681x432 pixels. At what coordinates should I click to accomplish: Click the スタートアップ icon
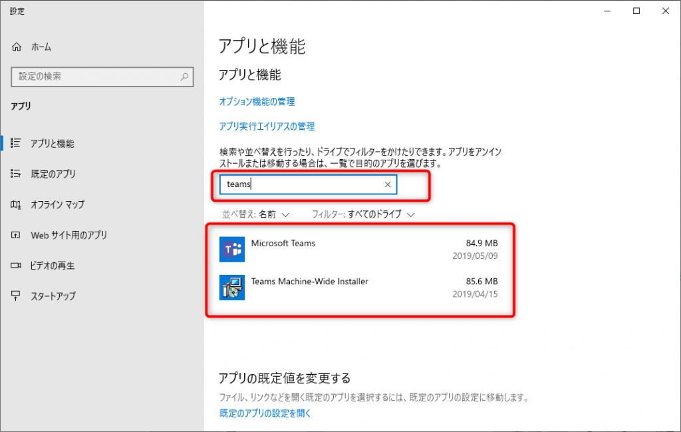click(17, 296)
